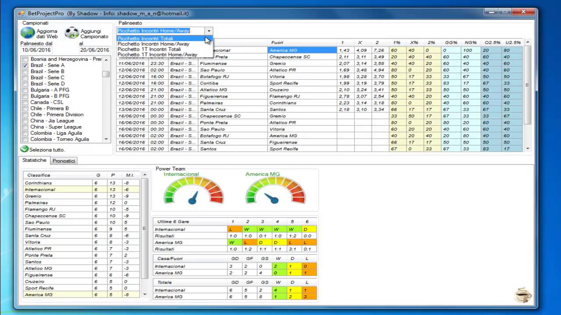
Task: Click Chile - Primera B list item
Action: (50, 108)
